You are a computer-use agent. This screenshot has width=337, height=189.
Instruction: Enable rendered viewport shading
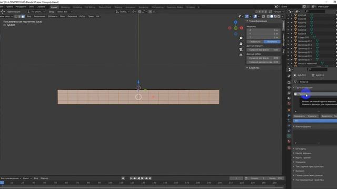pos(279,16)
